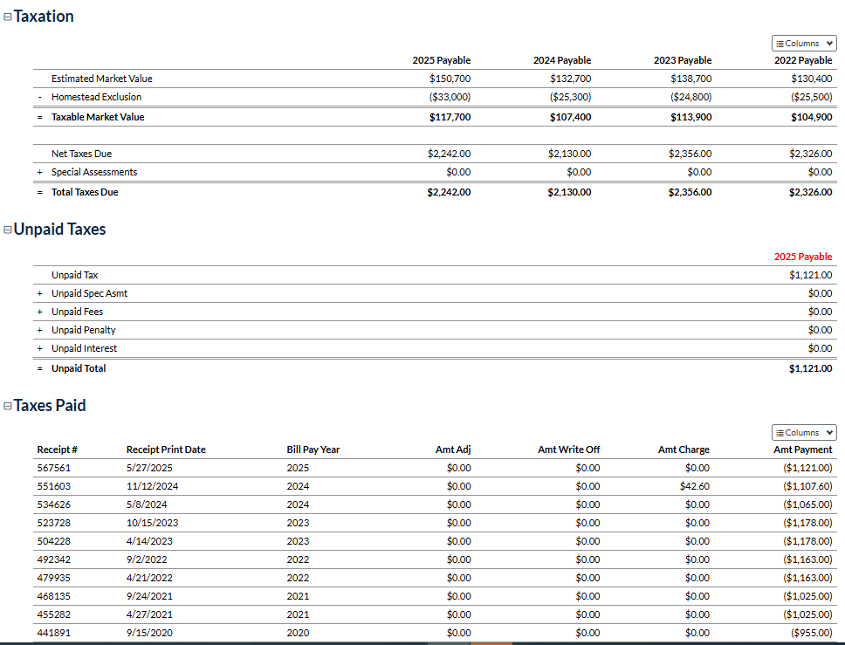Collapse the Taxation section using its minus icon
This screenshot has width=845, height=645.
pyautogui.click(x=8, y=17)
